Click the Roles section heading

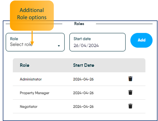79,24
